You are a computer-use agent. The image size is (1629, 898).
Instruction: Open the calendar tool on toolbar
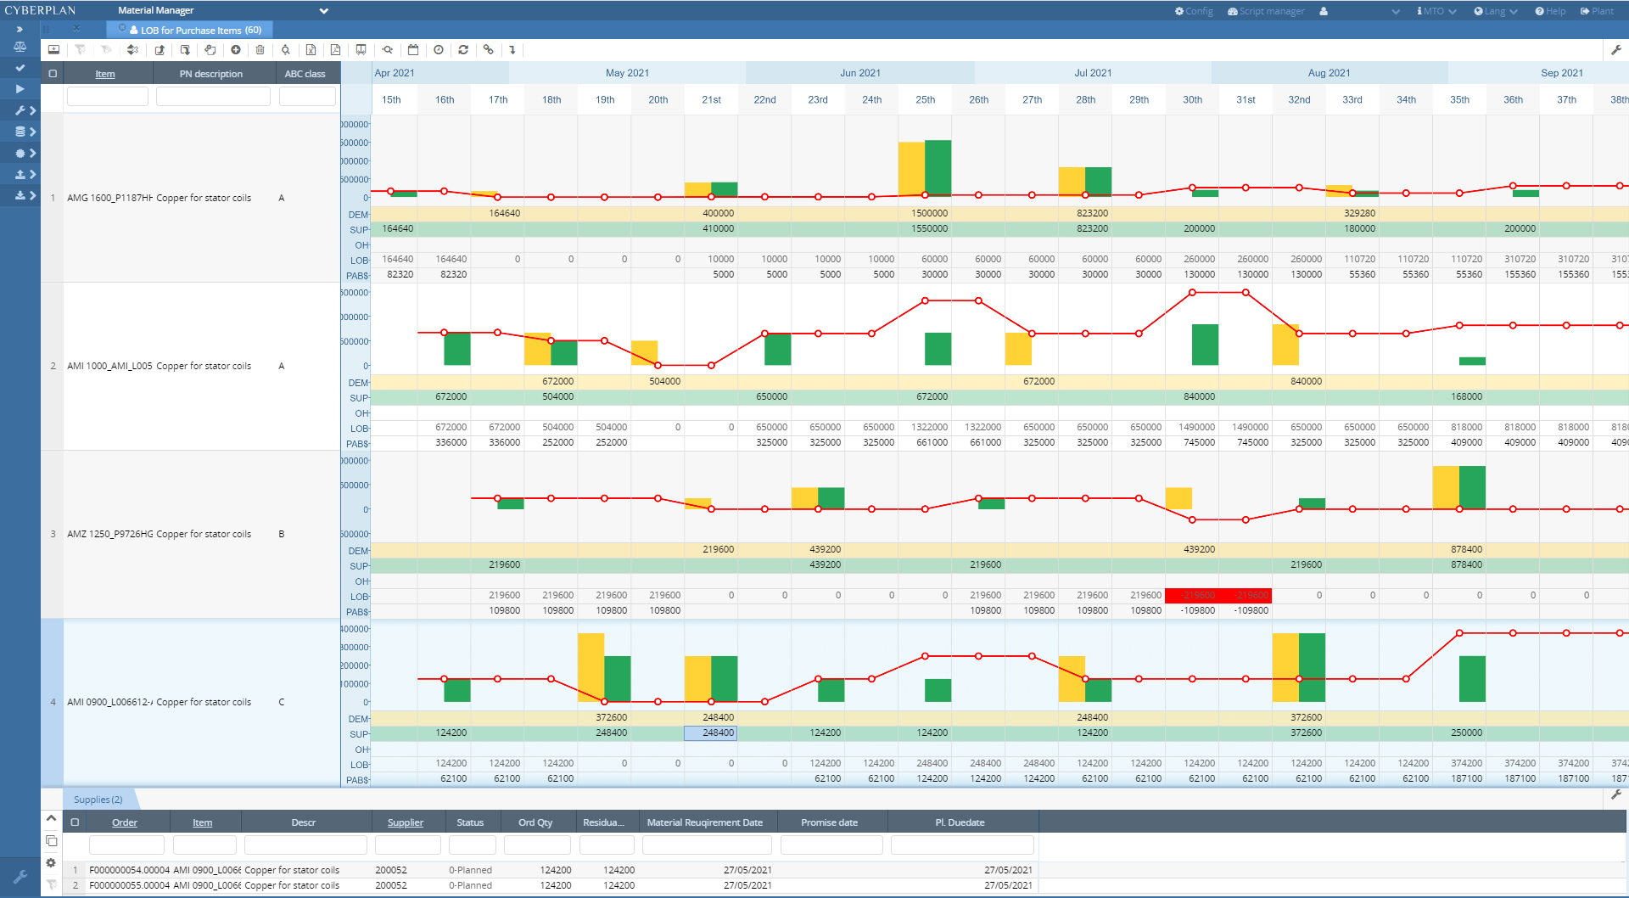[413, 49]
